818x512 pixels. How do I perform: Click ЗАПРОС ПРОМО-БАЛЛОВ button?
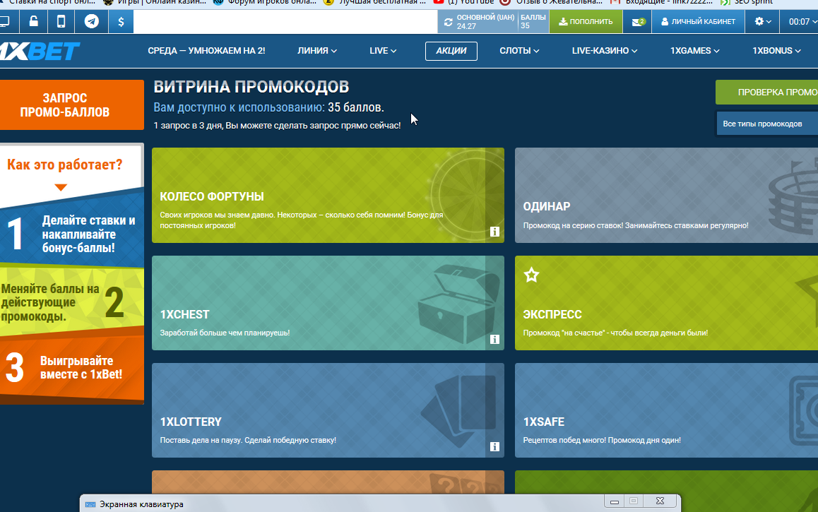coord(72,105)
